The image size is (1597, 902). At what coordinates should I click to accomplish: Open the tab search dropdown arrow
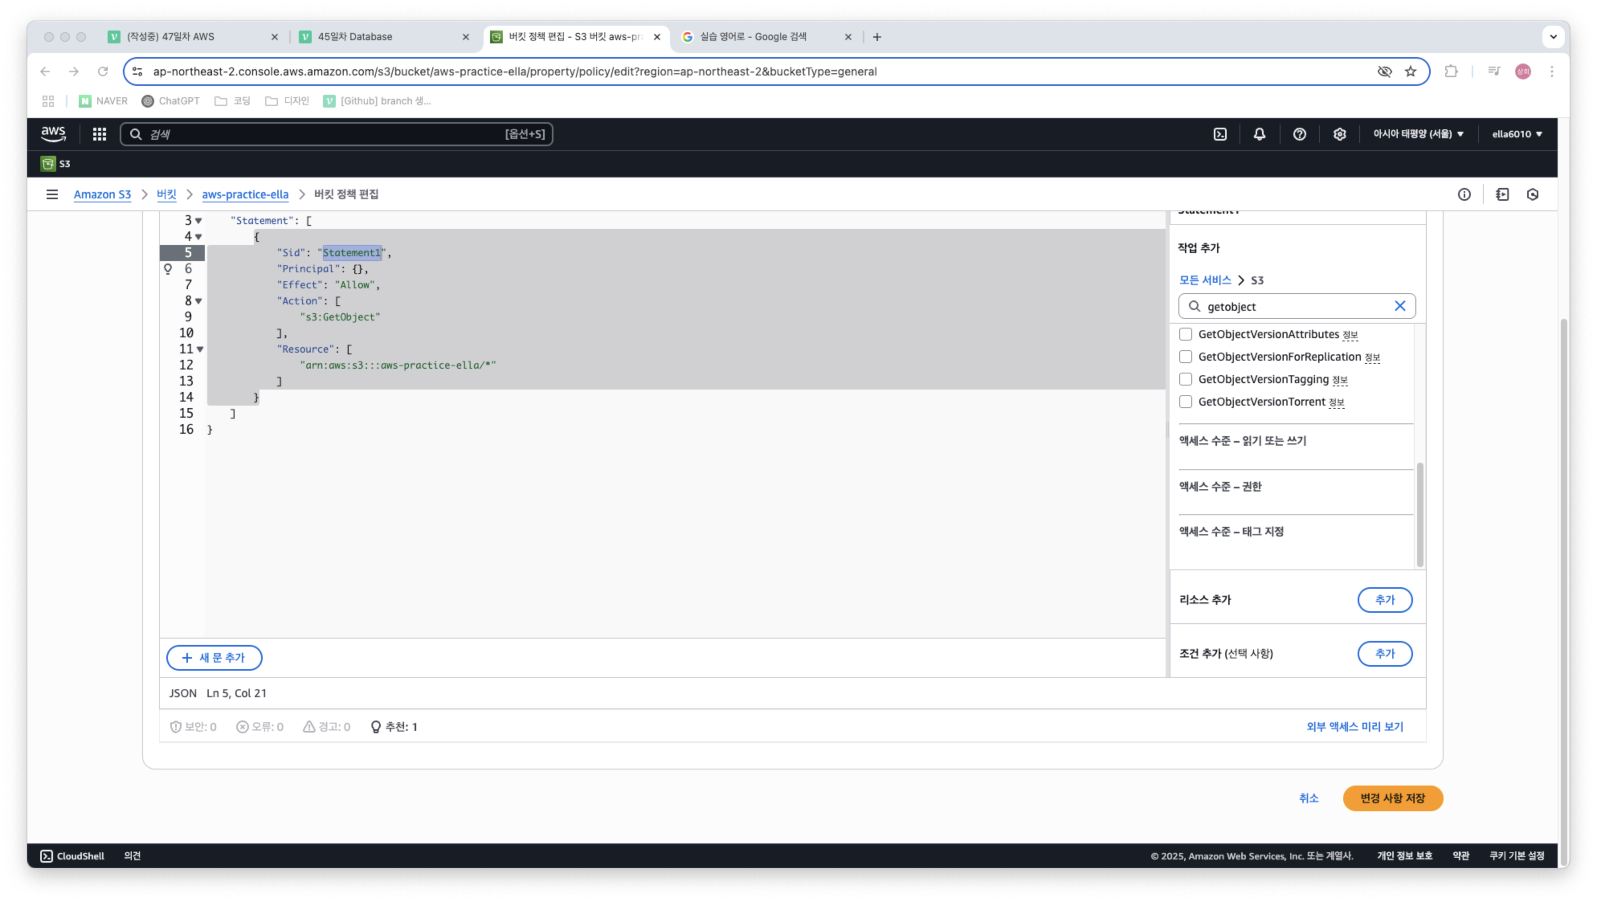point(1553,37)
